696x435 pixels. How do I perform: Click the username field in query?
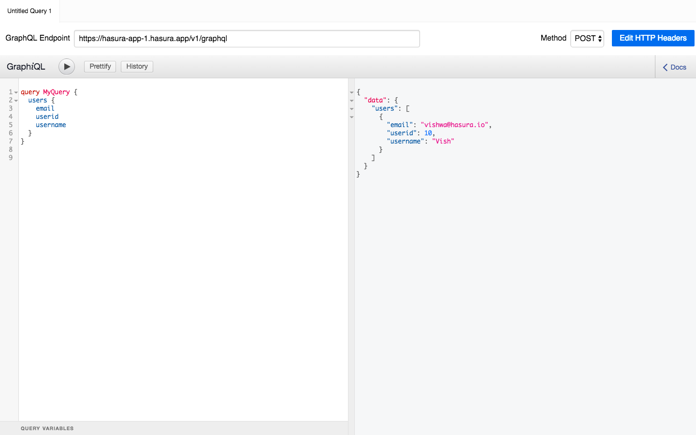tap(51, 125)
